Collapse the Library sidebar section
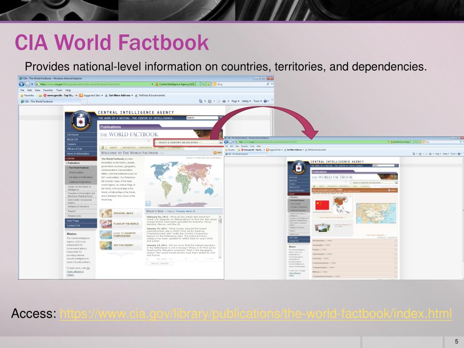464x348 pixels. (x=81, y=158)
